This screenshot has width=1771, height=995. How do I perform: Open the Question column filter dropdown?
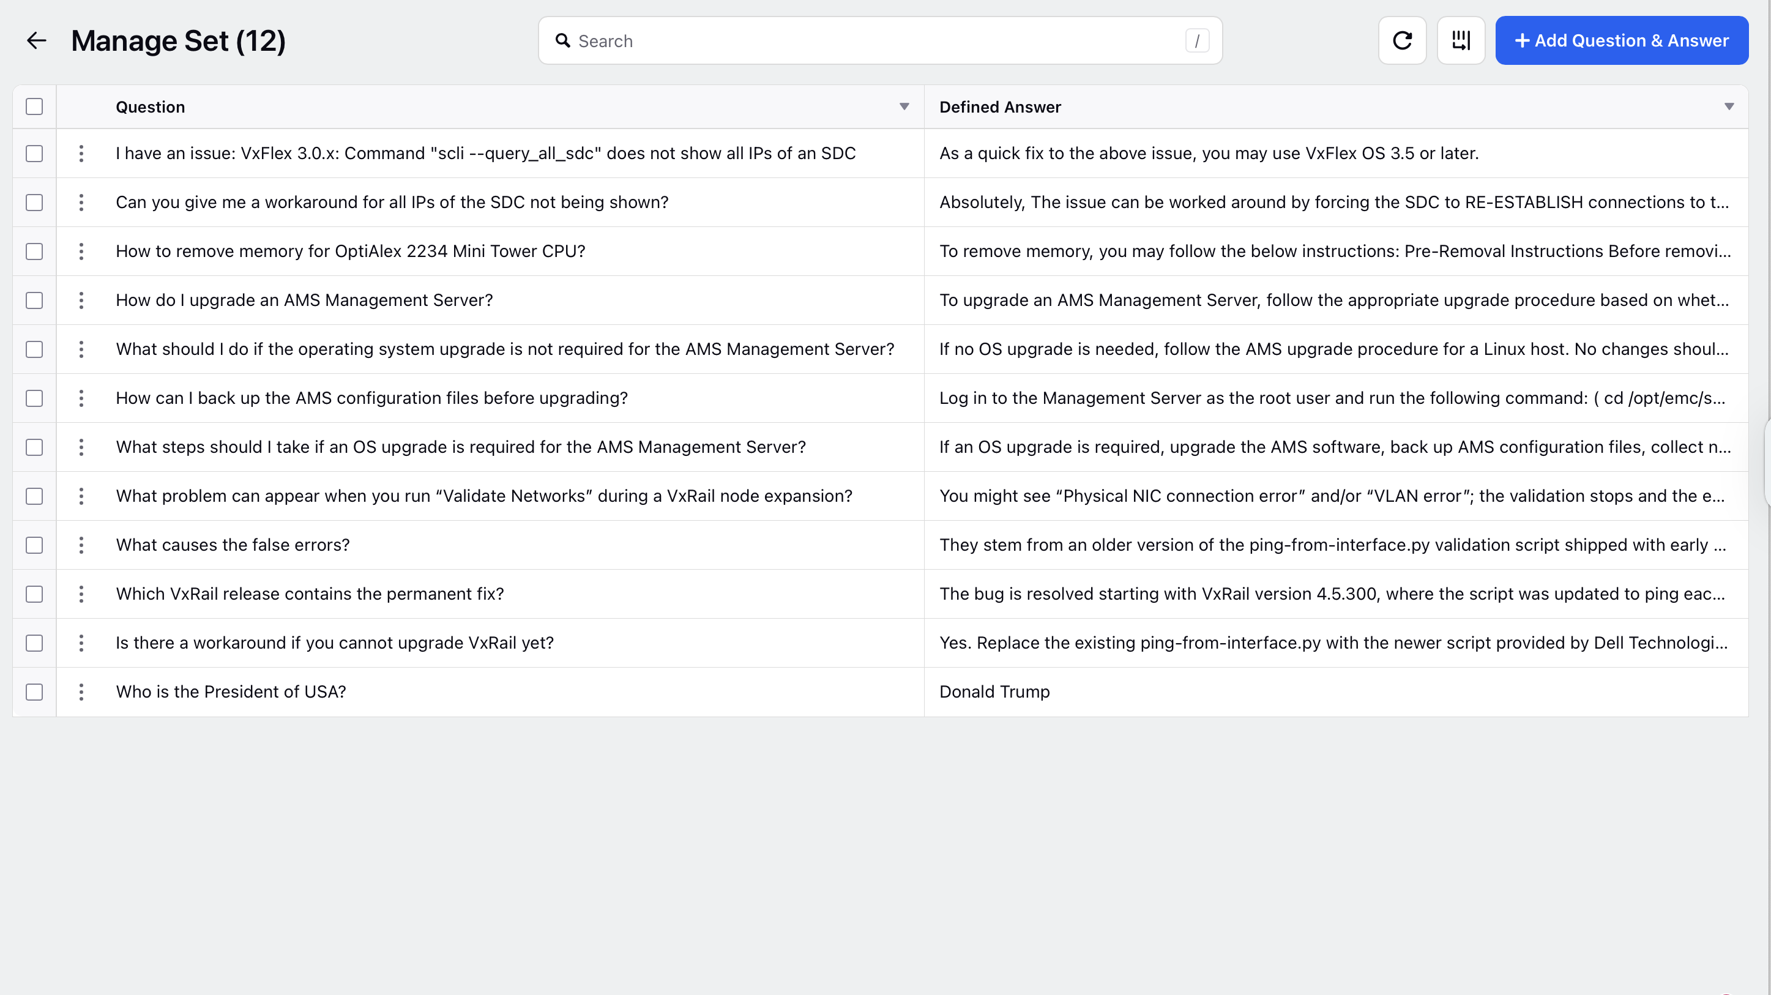tap(904, 106)
